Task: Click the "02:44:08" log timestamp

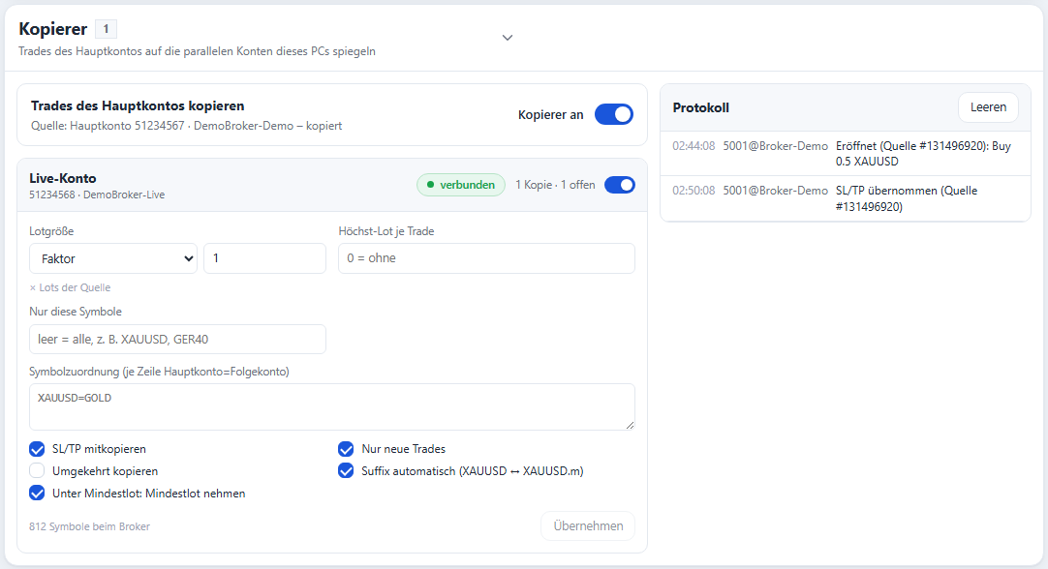Action: coord(694,146)
